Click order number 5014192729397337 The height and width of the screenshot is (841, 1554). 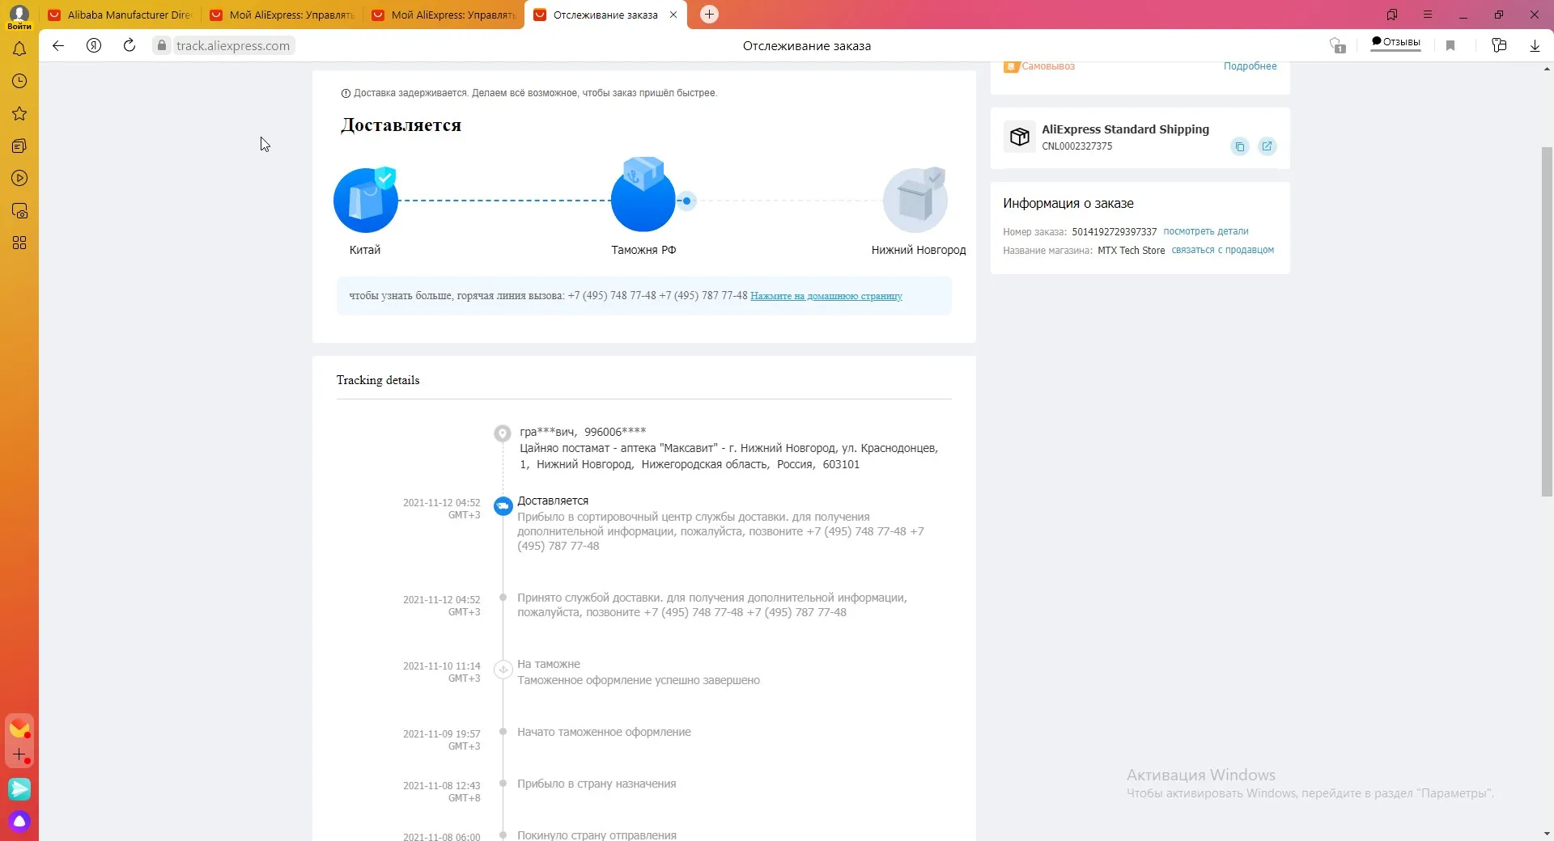tap(1114, 232)
